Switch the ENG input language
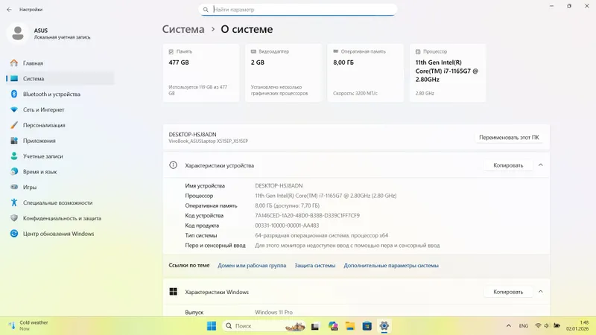Viewport: 596px width, 335px height. (x=524, y=326)
